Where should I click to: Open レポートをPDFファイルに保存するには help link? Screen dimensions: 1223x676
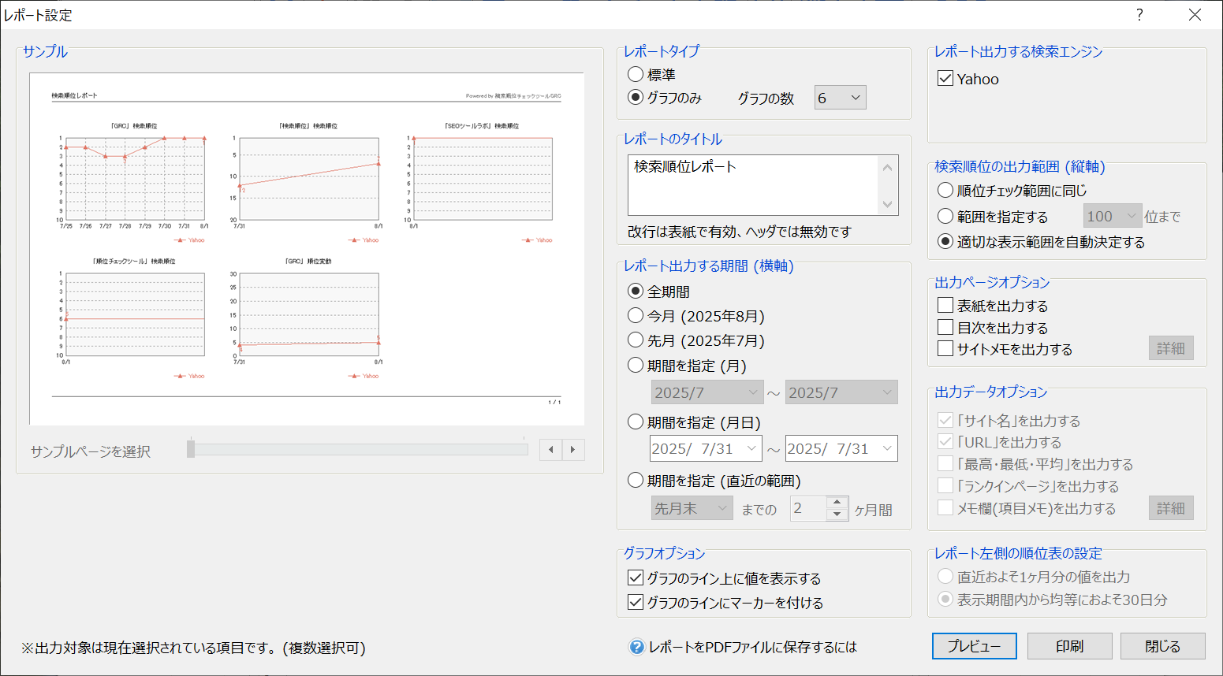752,647
